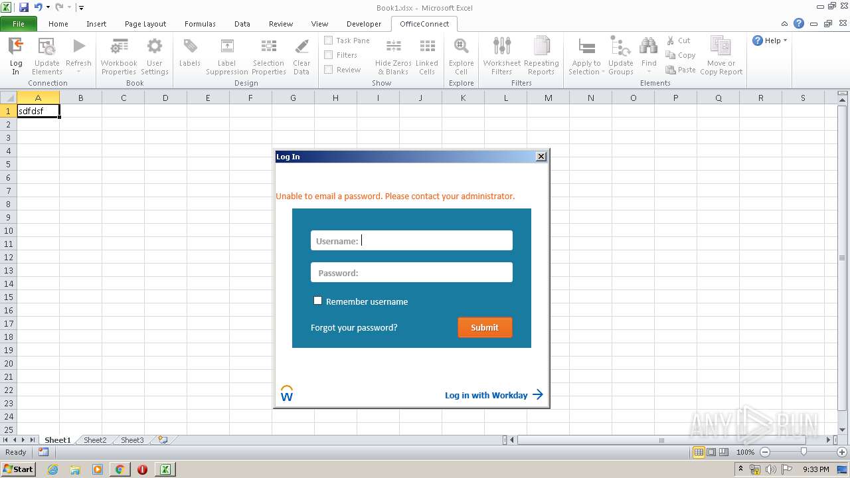The width and height of the screenshot is (850, 478).
Task: Click the Update Groups icon
Action: point(620,46)
